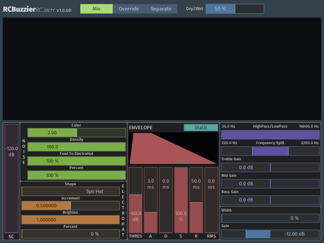Open the Shape Syn Hat selector

tap(71, 191)
